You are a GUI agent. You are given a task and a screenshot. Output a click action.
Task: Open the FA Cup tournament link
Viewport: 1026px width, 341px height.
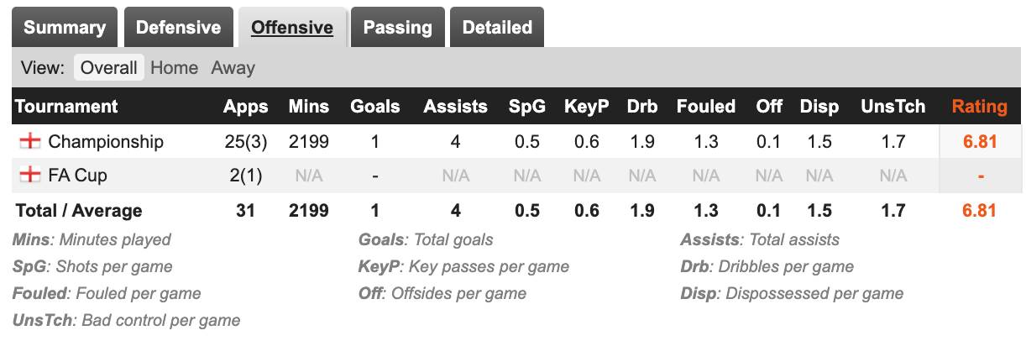point(77,176)
